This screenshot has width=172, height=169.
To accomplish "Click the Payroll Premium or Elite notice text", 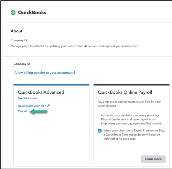I will click(134, 135).
